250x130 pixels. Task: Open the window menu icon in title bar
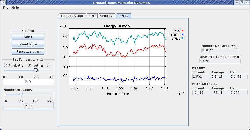click(3, 2)
